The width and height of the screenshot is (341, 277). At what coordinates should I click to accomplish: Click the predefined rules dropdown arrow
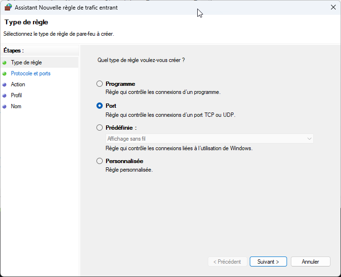pos(309,139)
